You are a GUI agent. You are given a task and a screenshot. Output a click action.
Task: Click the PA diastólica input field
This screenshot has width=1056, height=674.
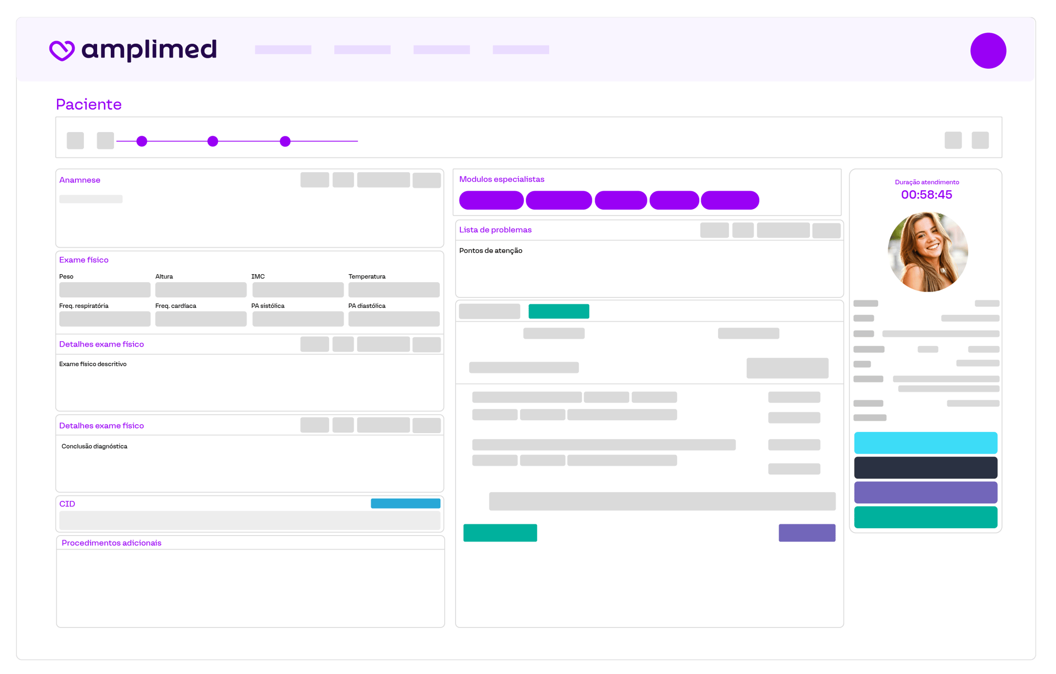coord(394,319)
